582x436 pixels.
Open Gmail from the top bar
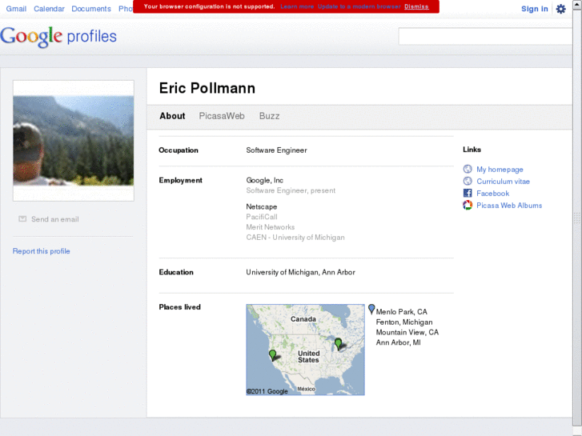[x=16, y=9]
